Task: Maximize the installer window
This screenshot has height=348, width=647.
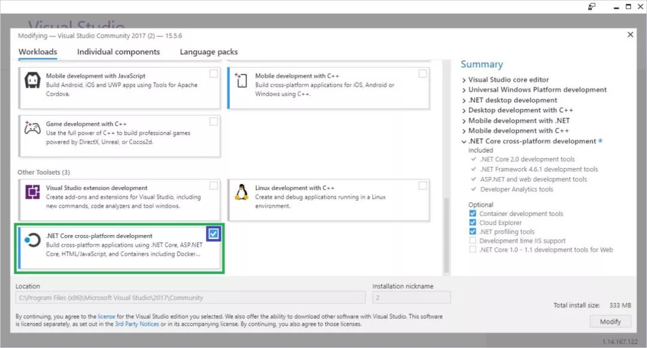Action: click(628, 7)
